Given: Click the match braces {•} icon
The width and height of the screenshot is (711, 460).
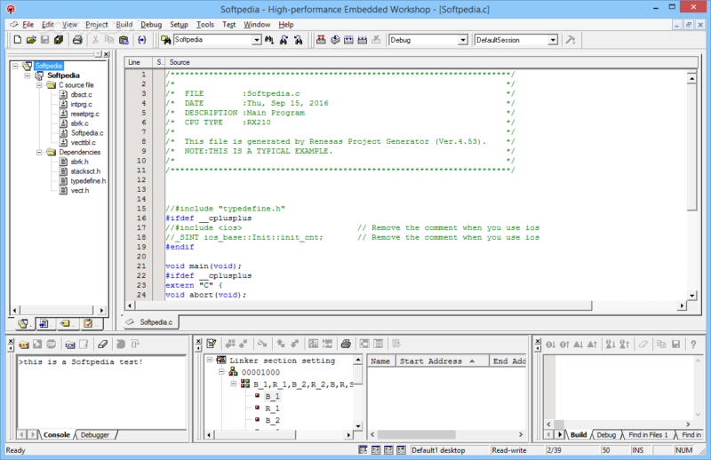Looking at the screenshot, I should click(x=142, y=40).
